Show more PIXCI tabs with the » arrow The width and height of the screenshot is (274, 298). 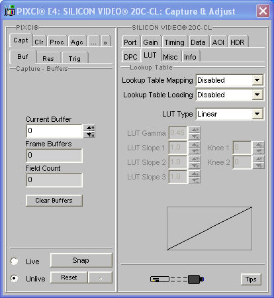[x=105, y=42]
